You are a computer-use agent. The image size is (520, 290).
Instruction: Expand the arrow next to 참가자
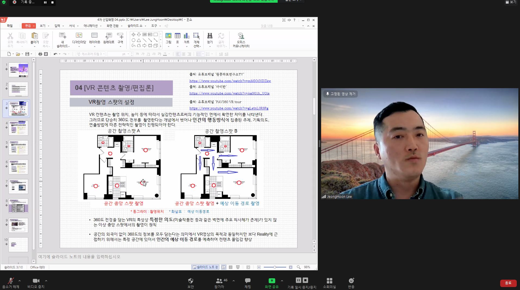coord(234,280)
